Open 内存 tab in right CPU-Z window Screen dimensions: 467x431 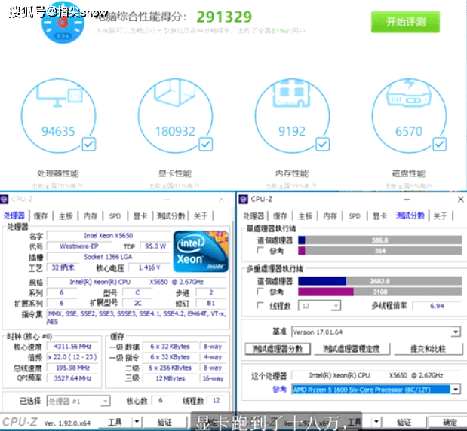[x=330, y=216]
